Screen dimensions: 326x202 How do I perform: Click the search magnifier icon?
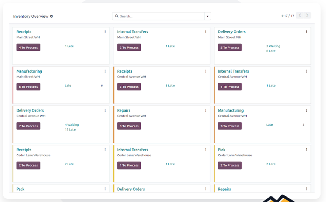(x=117, y=16)
